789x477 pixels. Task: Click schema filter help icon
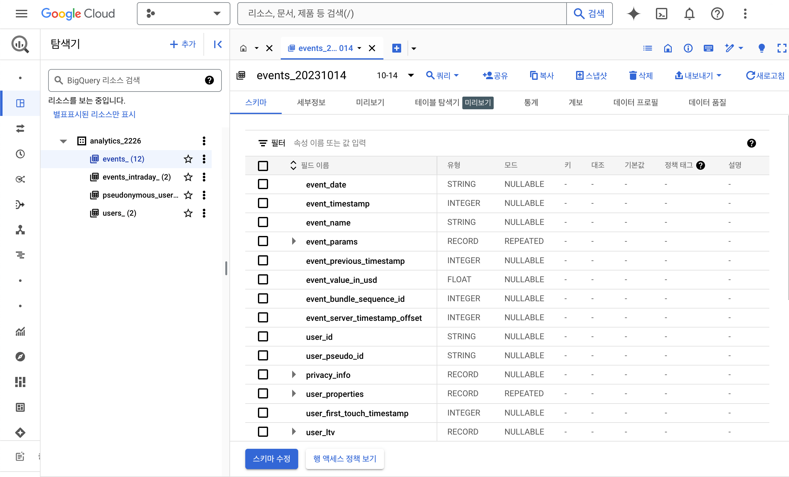[x=751, y=143]
